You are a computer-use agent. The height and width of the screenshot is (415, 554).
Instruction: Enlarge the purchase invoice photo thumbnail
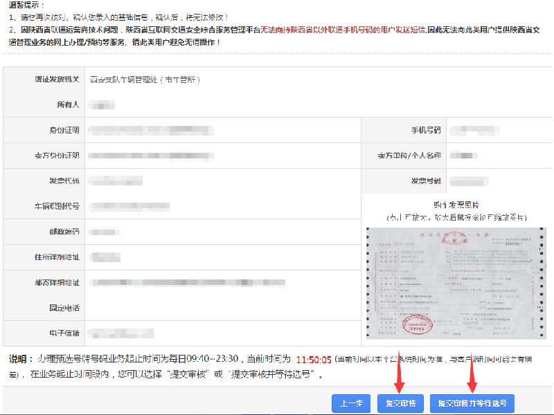point(456,283)
